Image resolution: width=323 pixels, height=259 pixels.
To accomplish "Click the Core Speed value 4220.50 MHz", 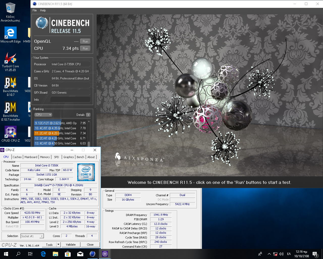I will coord(32,213).
